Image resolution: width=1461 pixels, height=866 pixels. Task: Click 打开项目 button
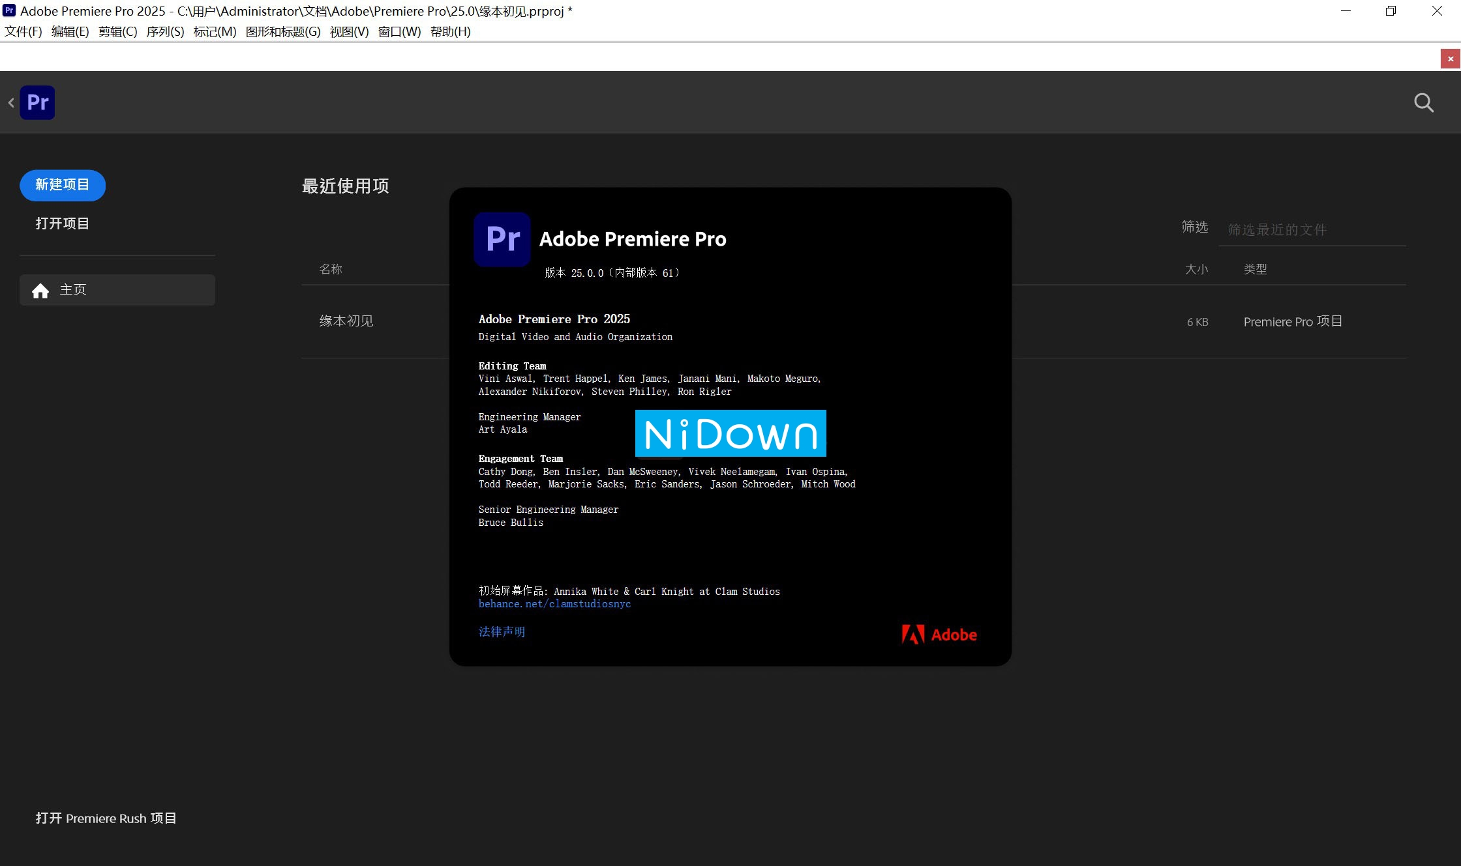coord(63,224)
